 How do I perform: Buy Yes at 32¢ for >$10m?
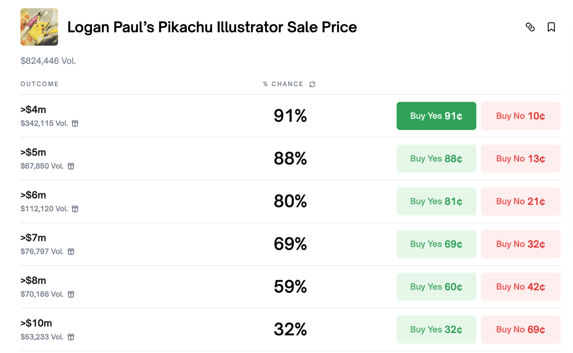pyautogui.click(x=436, y=329)
